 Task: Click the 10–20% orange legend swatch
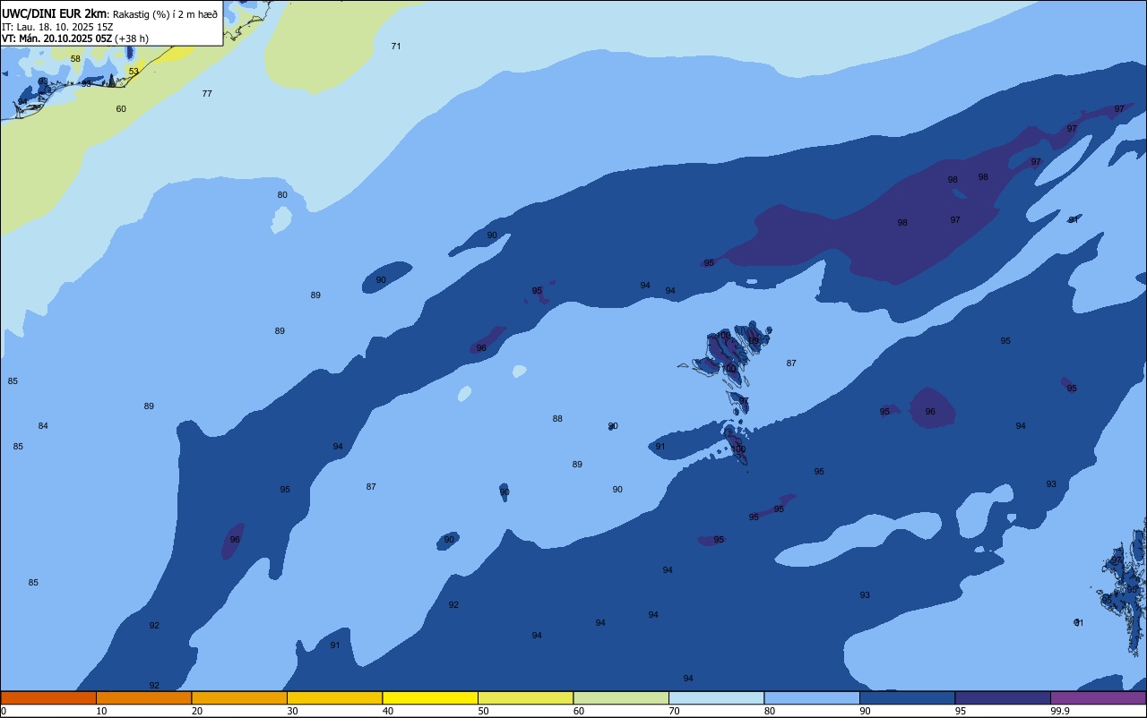[x=143, y=697]
